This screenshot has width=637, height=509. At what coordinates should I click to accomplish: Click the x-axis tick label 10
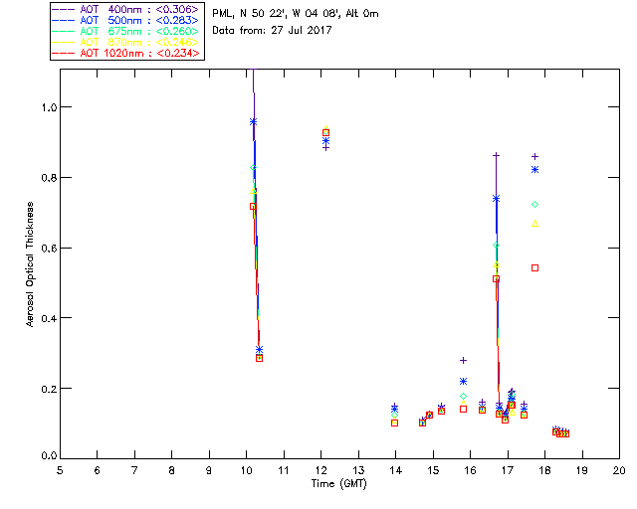click(246, 471)
